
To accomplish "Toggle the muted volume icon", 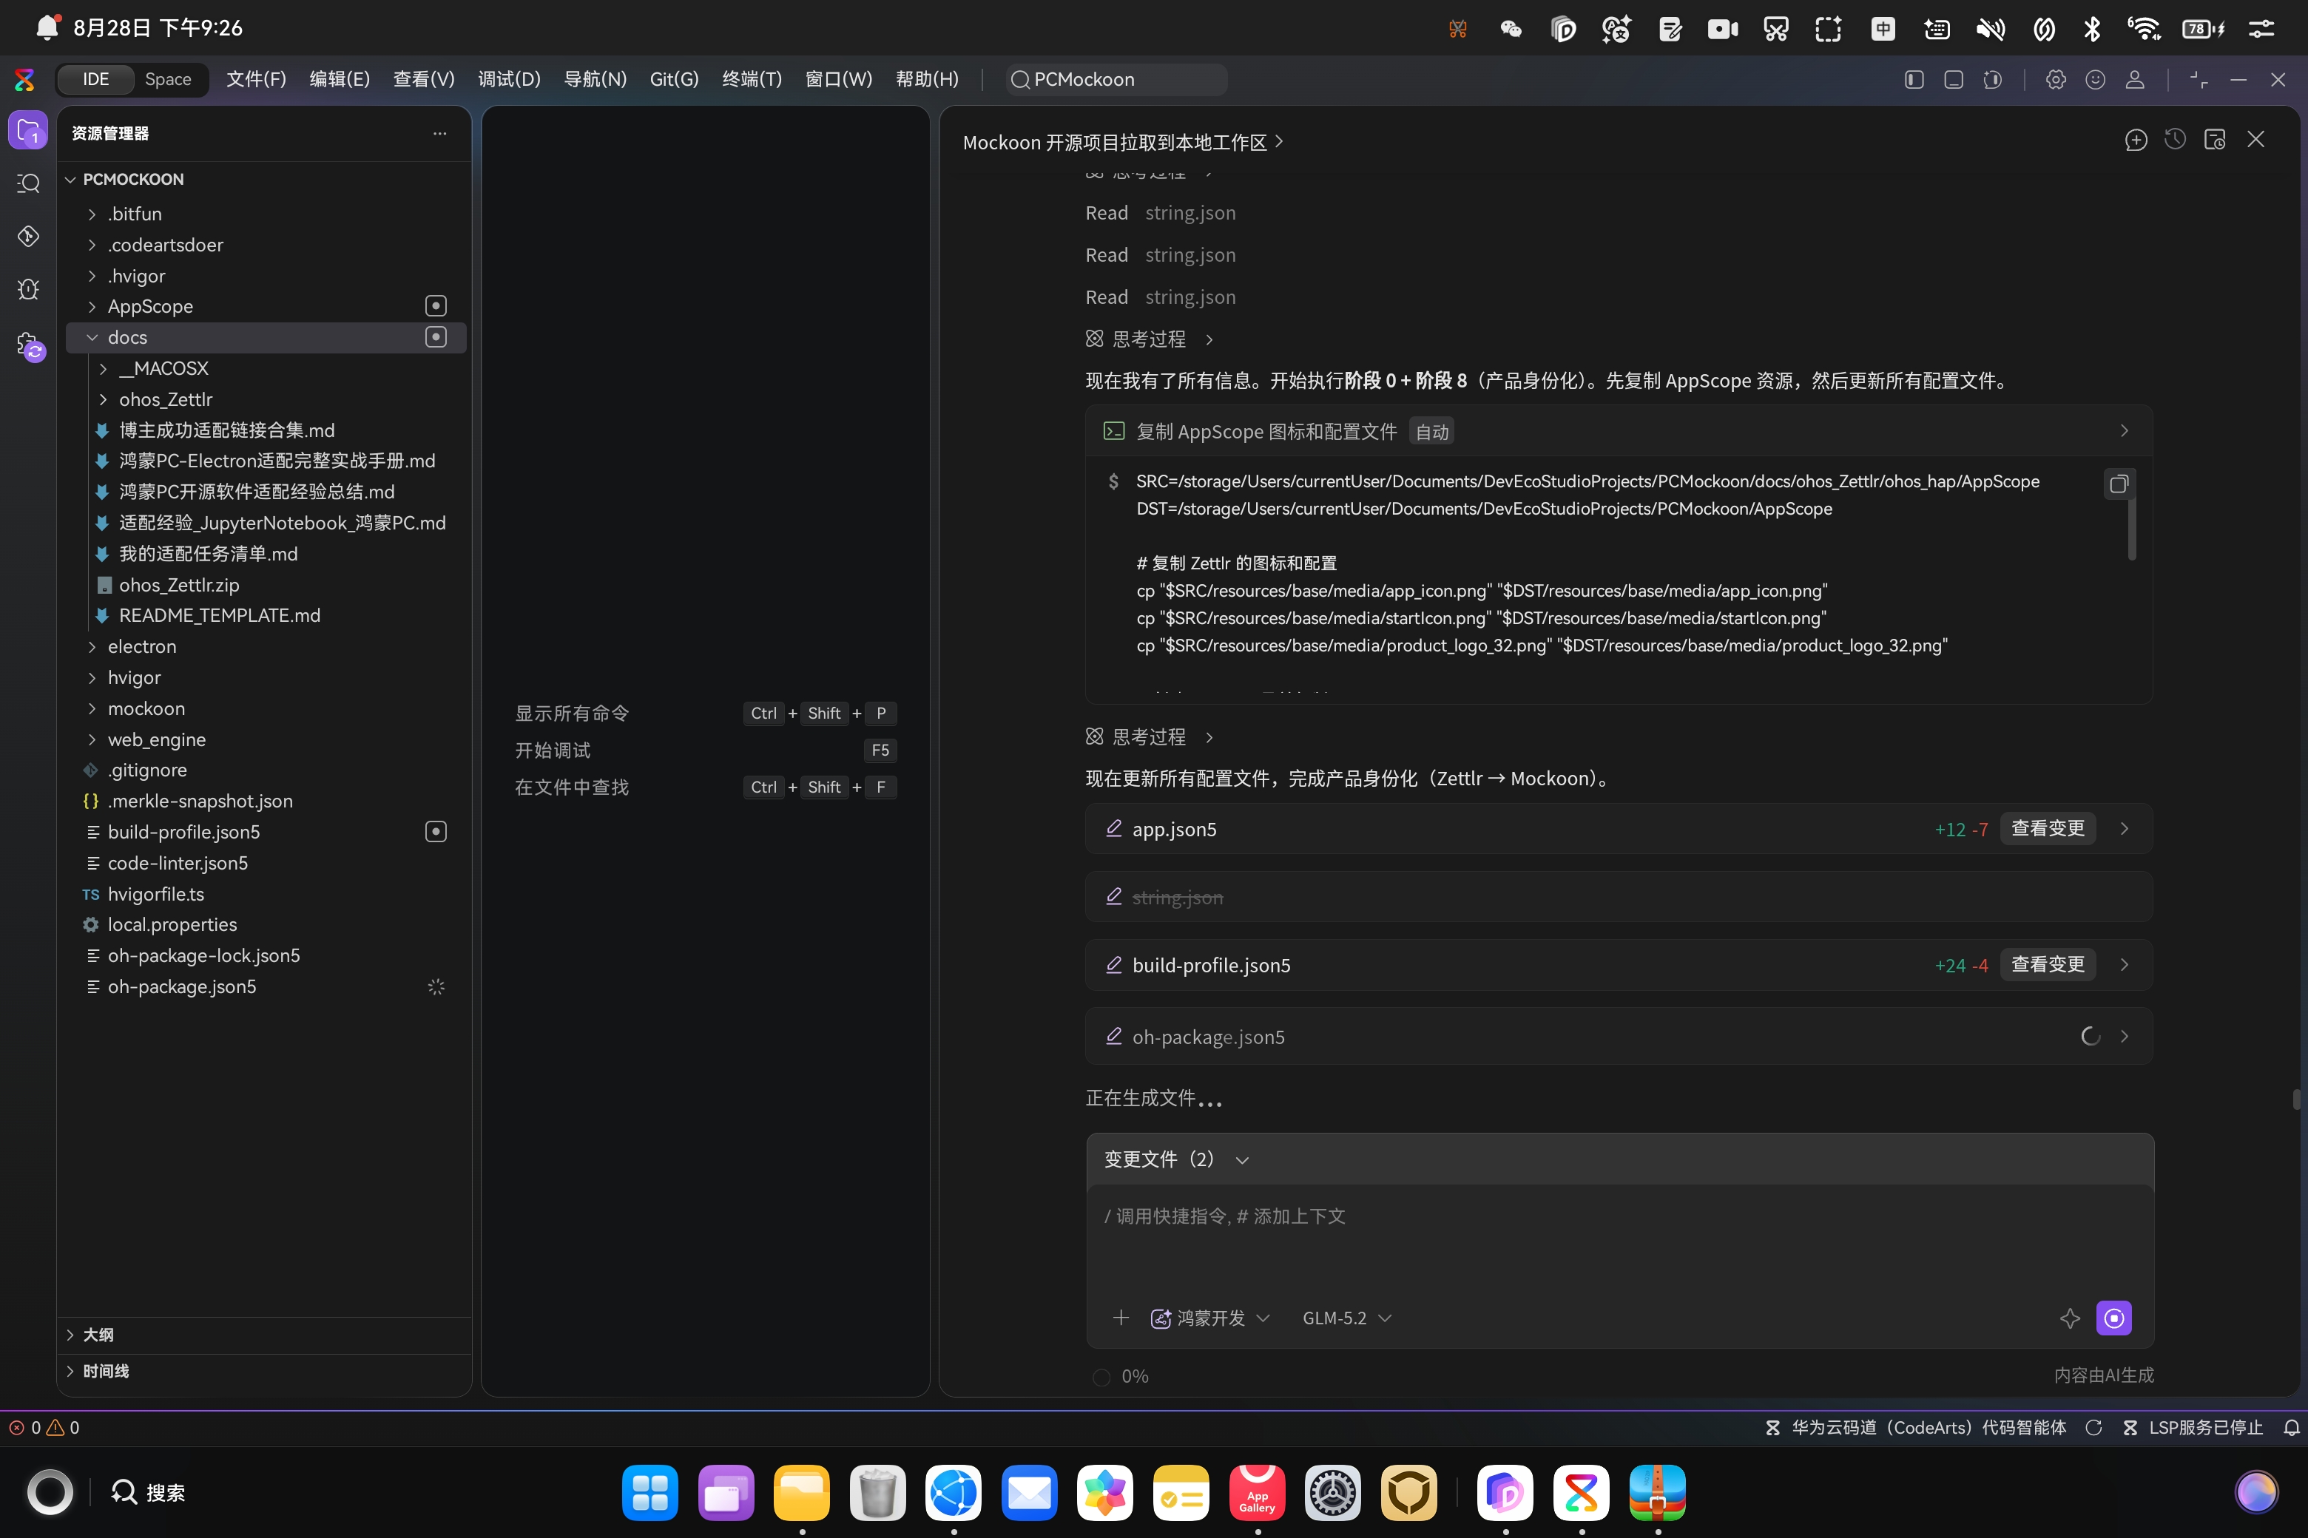I will [1990, 28].
